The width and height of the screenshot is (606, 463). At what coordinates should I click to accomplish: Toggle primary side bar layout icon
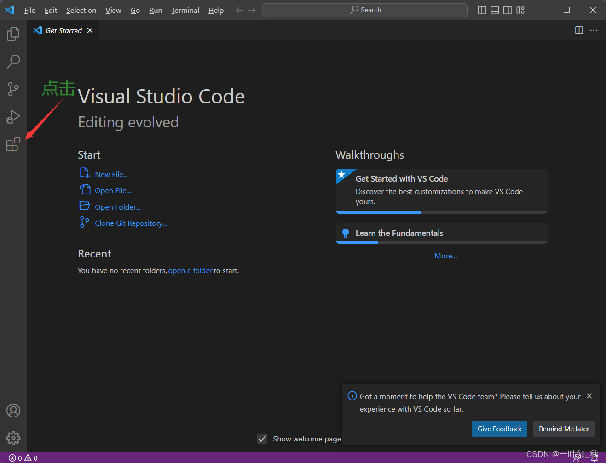pyautogui.click(x=482, y=10)
